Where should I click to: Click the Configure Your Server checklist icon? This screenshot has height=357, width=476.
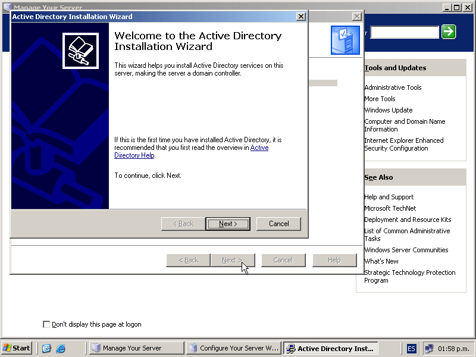(x=345, y=40)
